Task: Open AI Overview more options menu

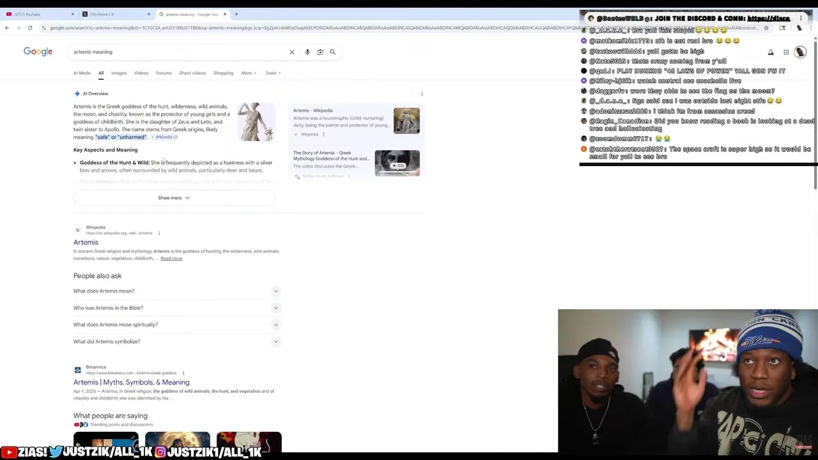Action: (422, 94)
